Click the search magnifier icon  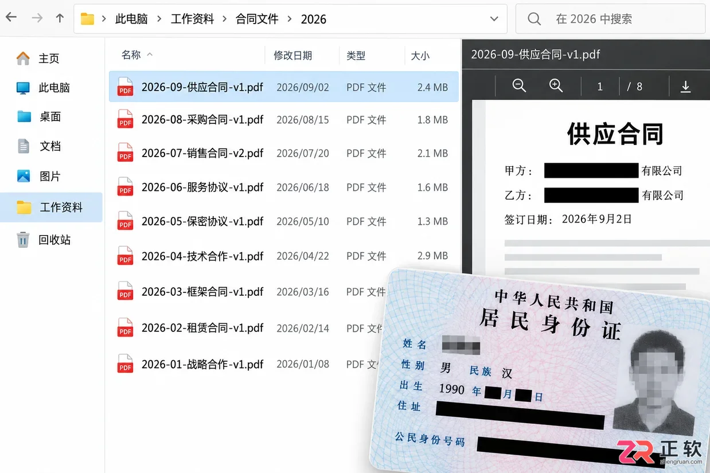pyautogui.click(x=534, y=19)
